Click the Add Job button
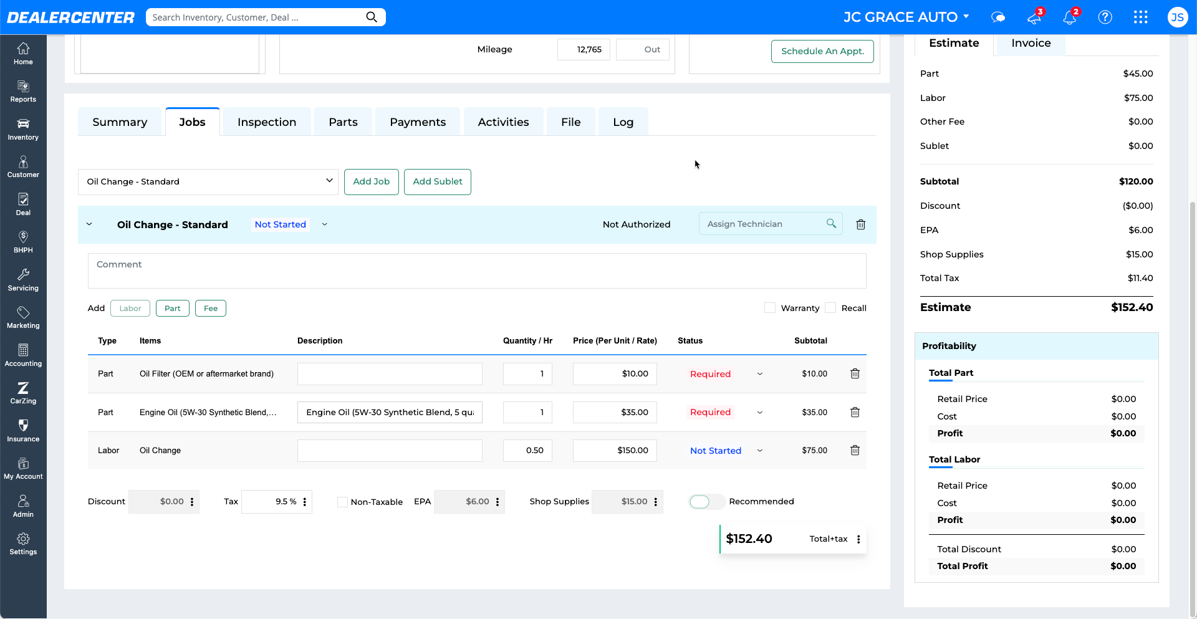 (372, 181)
